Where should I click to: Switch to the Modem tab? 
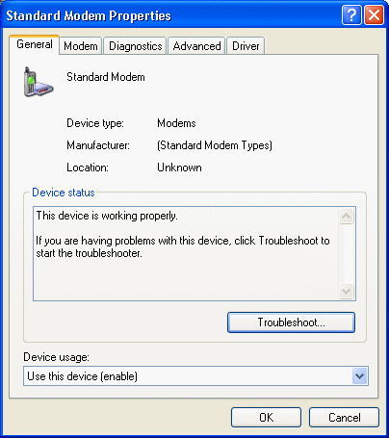pos(81,46)
